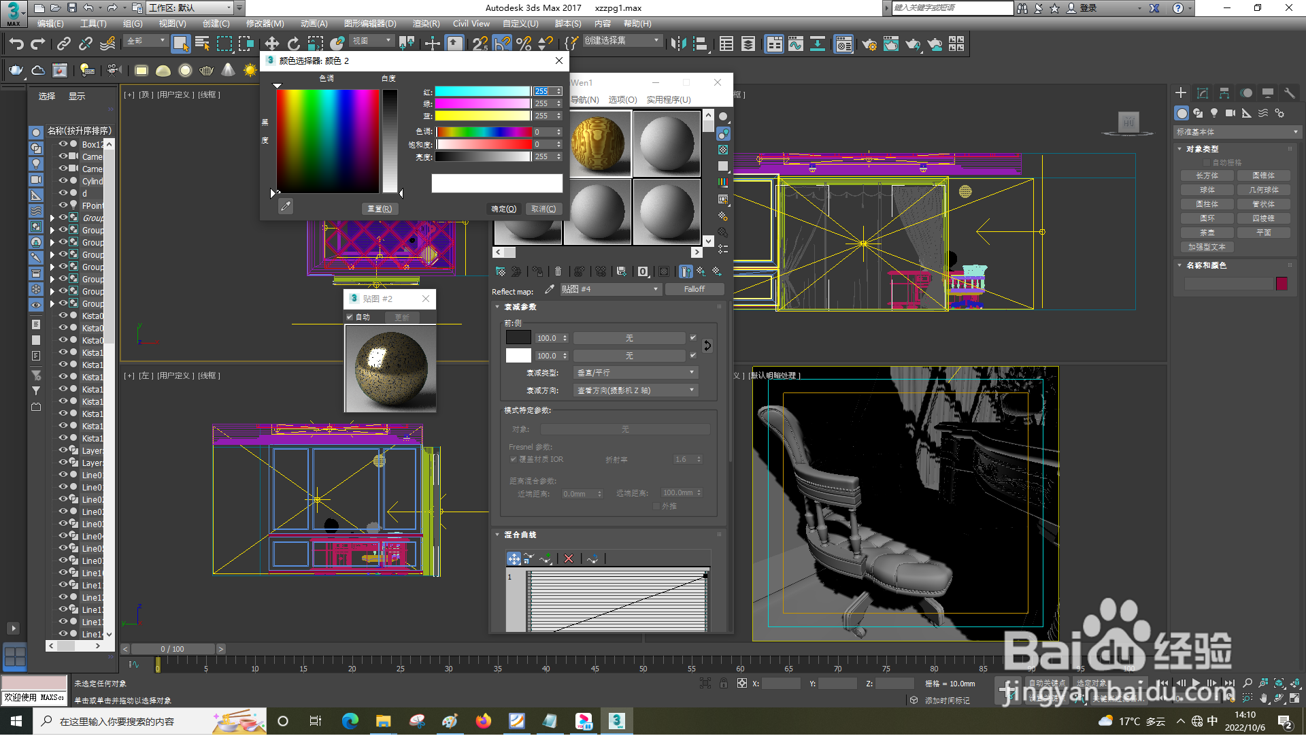This screenshot has width=1306, height=736.
Task: Choose the Select and Move tool
Action: coord(271,44)
